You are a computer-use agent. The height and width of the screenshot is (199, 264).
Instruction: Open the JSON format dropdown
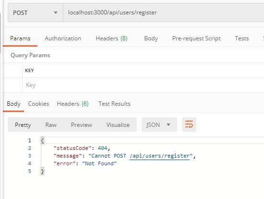159,124
